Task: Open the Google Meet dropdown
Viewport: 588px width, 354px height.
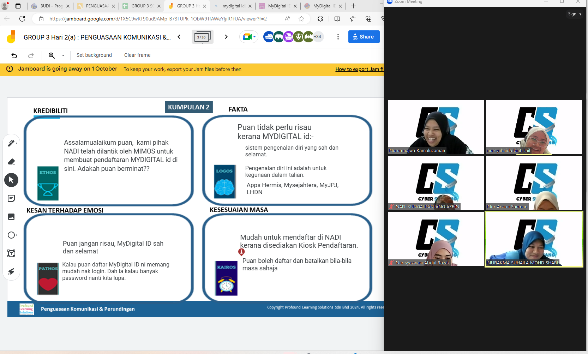Action: point(249,37)
